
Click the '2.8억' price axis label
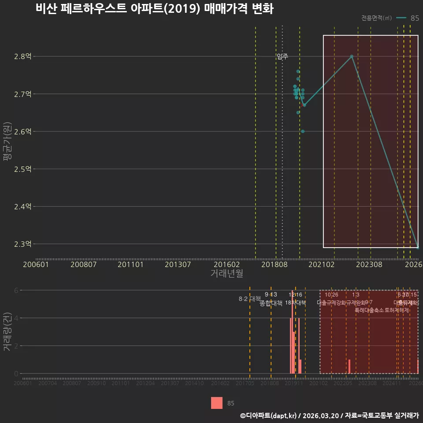click(22, 56)
